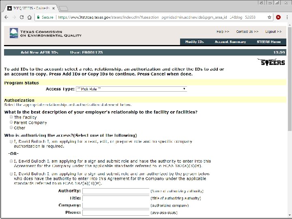Click the Logout link
Screen dimensions: 292x219
click(273, 32)
